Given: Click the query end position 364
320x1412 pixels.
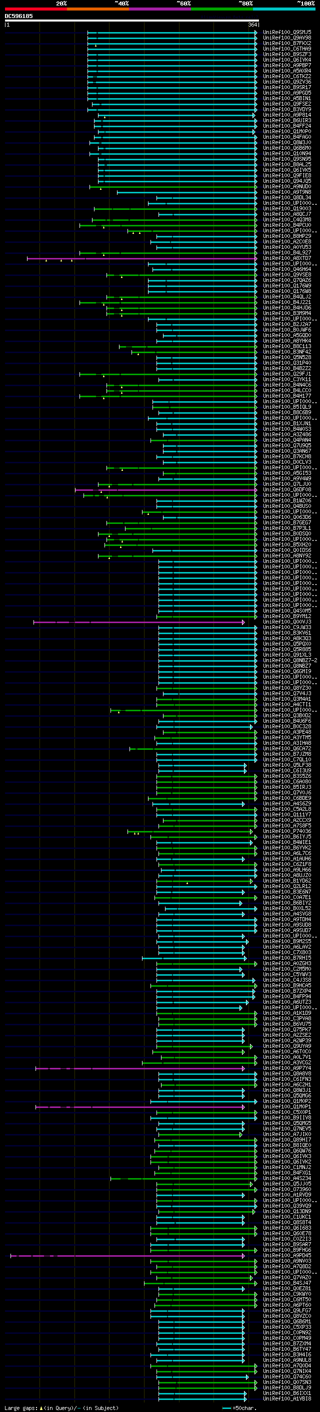Looking at the screenshot, I should click(x=252, y=25).
